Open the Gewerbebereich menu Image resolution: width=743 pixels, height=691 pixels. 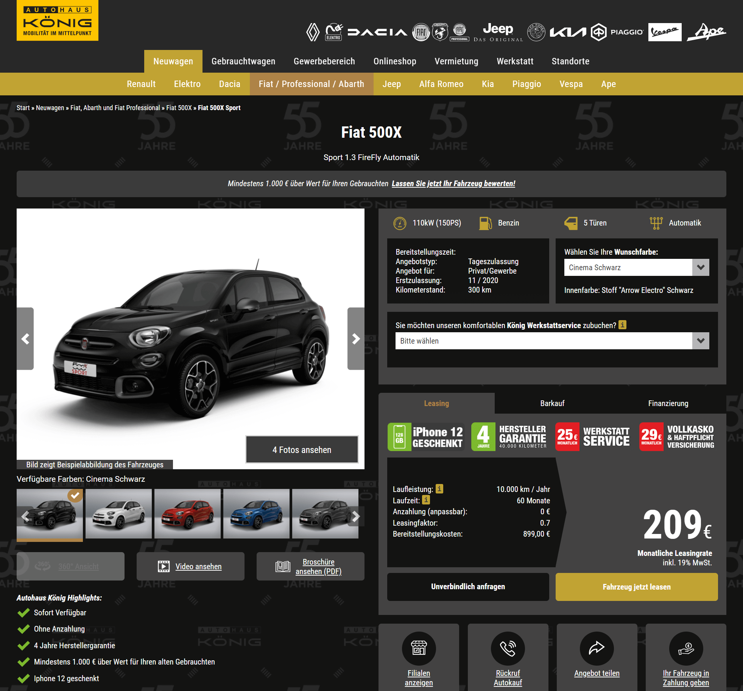point(324,61)
